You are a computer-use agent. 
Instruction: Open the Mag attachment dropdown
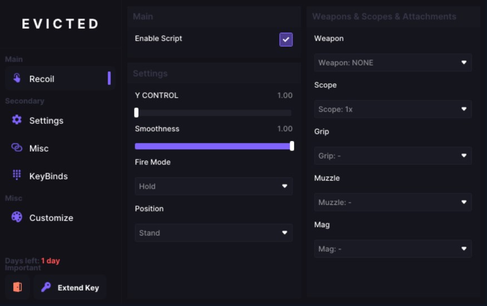(x=392, y=249)
